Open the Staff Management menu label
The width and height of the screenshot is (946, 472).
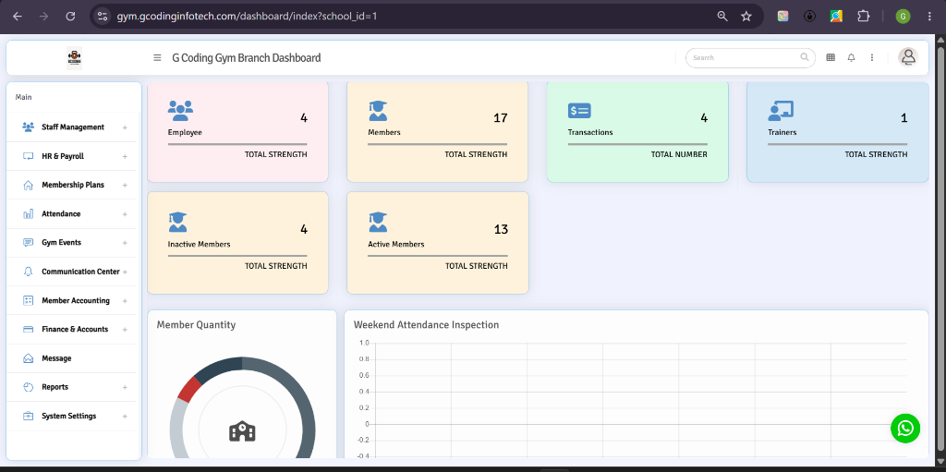[73, 127]
